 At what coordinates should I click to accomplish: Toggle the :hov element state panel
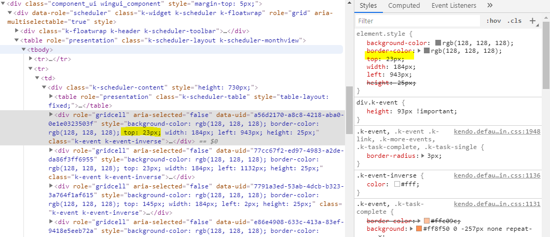tap(493, 21)
